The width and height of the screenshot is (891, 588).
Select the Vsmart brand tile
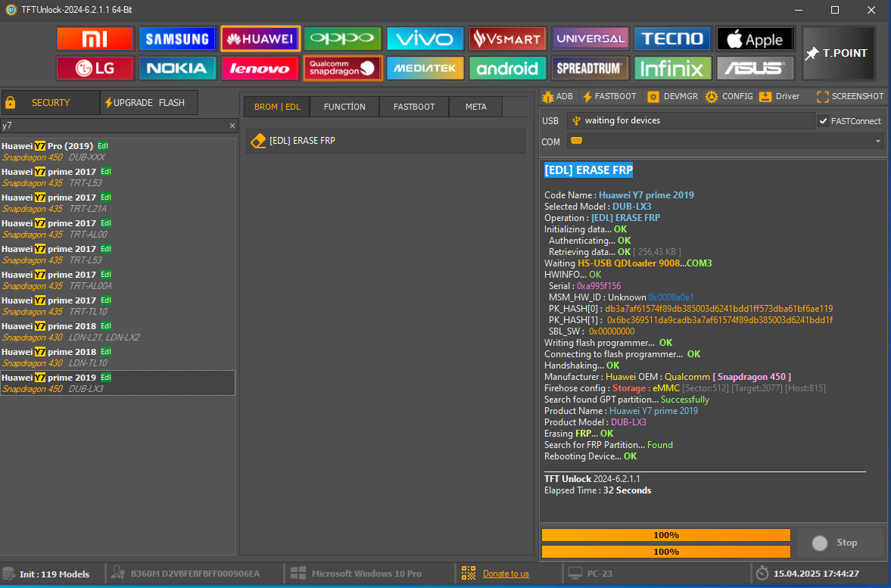point(507,39)
